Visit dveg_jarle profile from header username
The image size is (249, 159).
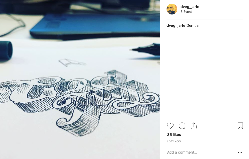tap(190, 7)
